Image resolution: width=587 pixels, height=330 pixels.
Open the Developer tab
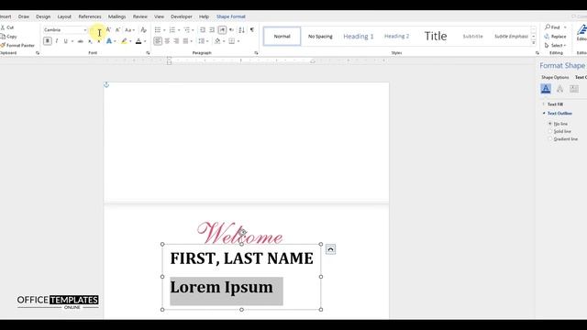click(x=182, y=16)
